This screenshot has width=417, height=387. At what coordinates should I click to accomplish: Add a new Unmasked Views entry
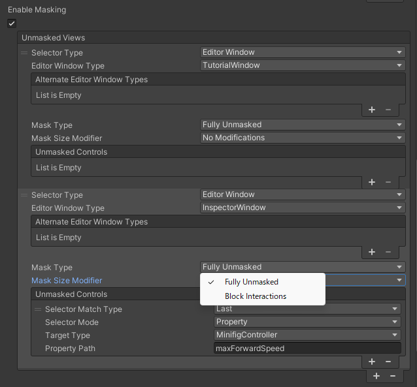pos(376,376)
